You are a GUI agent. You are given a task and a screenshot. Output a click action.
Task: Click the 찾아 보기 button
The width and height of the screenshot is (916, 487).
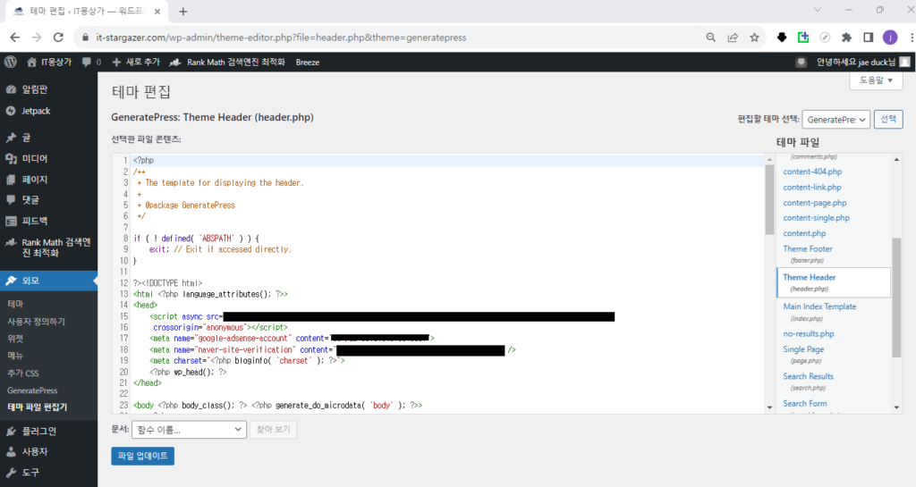(x=273, y=430)
